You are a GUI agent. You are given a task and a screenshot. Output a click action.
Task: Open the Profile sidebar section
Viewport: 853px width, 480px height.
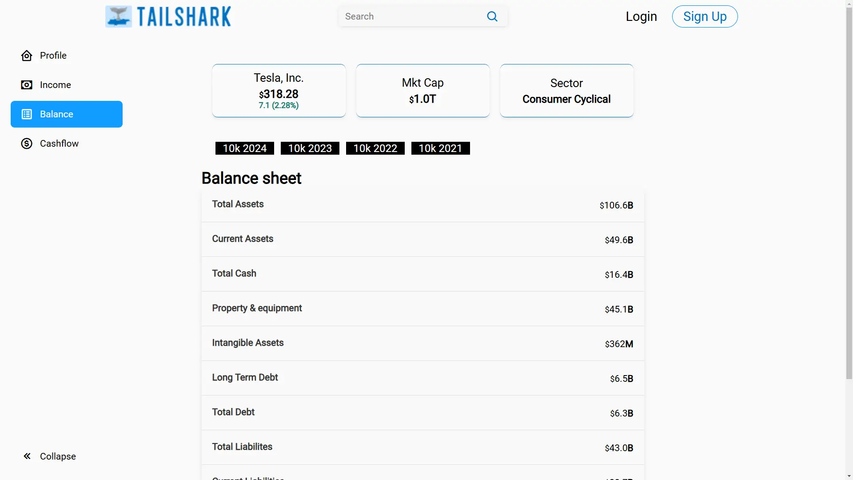click(x=67, y=56)
